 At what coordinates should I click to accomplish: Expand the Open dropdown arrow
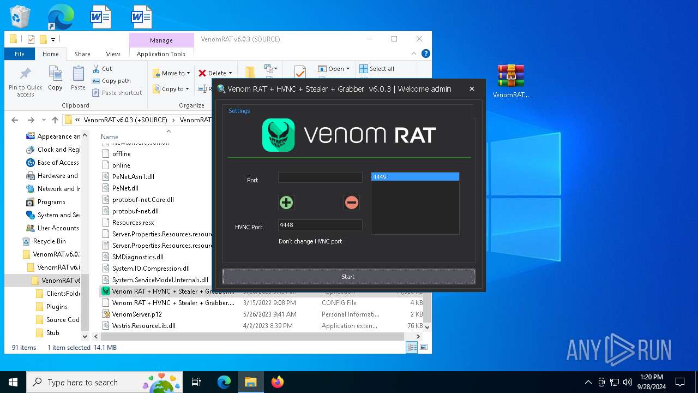pyautogui.click(x=348, y=69)
